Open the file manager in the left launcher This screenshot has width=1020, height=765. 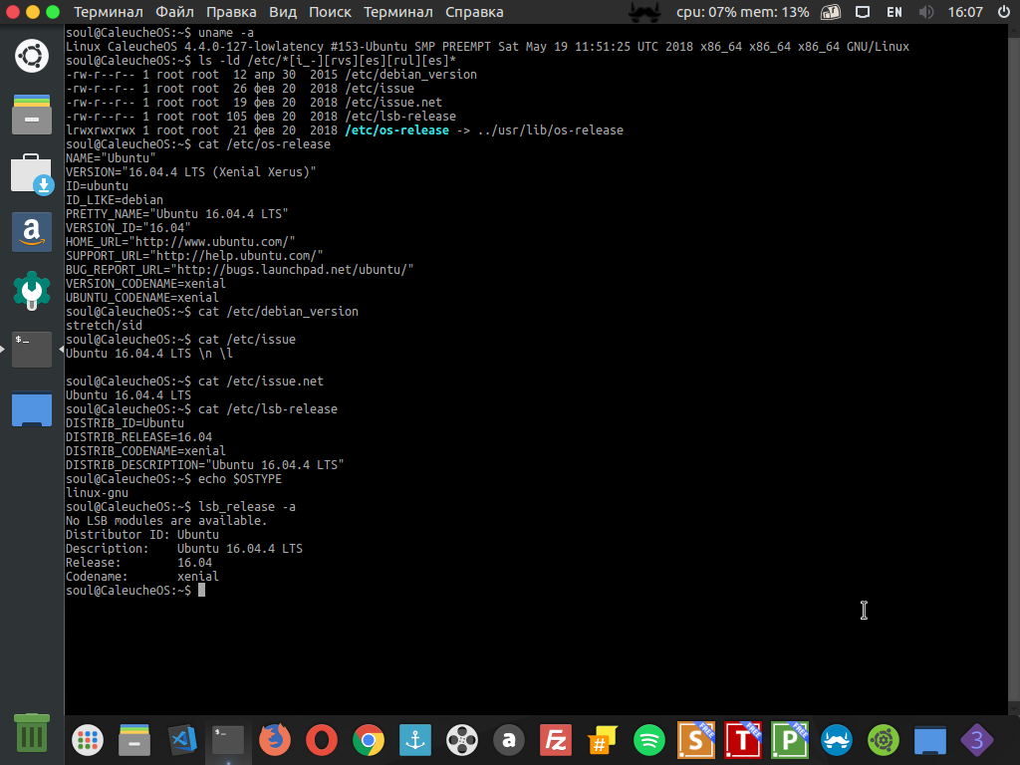pos(32,115)
